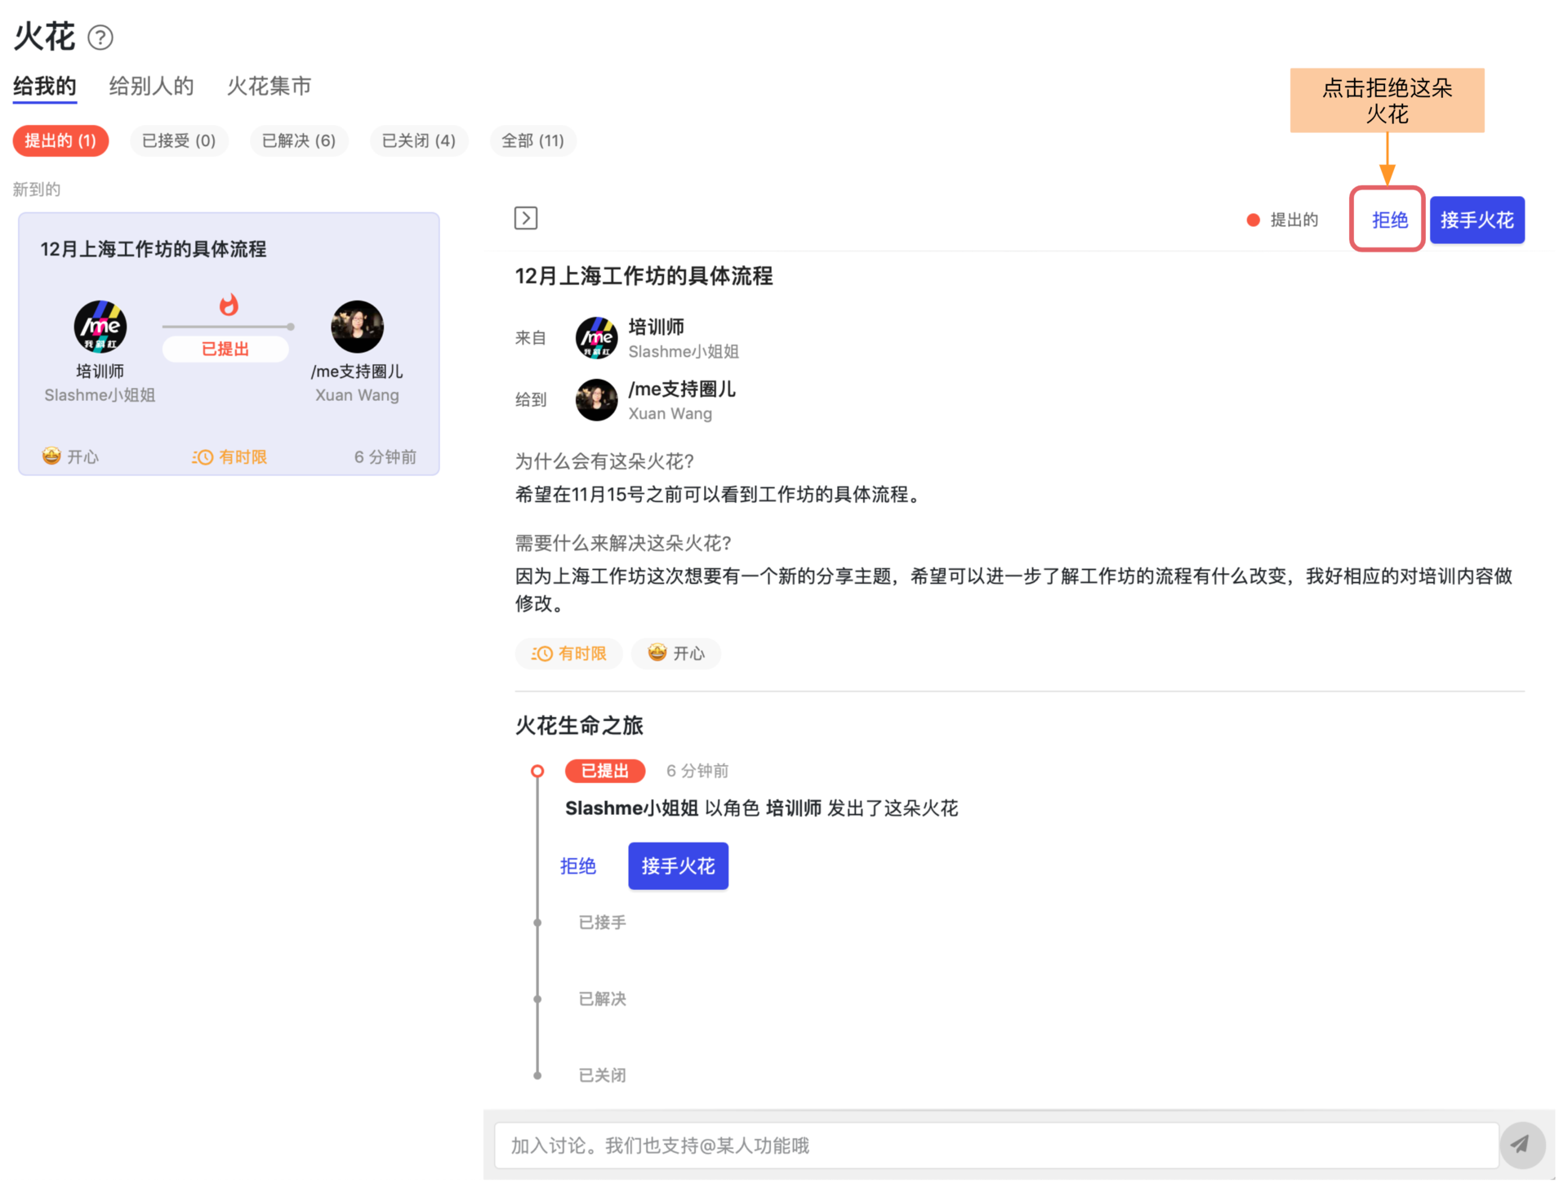The height and width of the screenshot is (1188, 1568).
Task: Click the 已关闭 timeline step
Action: click(x=602, y=1075)
